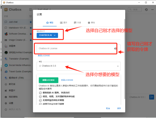Click the 激活LICENSE link
This screenshot has height=118, width=156.
pyautogui.click(x=44, y=56)
